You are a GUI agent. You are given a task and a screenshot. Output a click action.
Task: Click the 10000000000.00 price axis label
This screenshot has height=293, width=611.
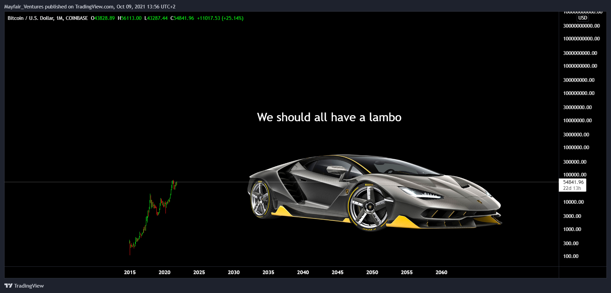point(581,39)
